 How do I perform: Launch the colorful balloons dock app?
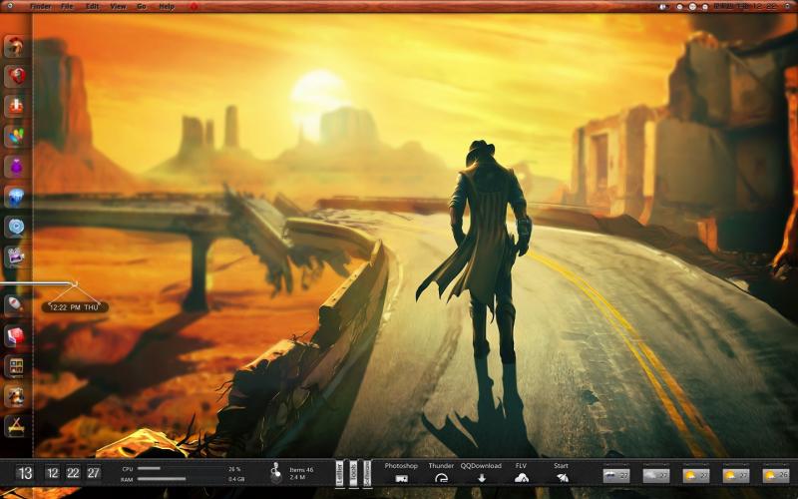(16, 137)
